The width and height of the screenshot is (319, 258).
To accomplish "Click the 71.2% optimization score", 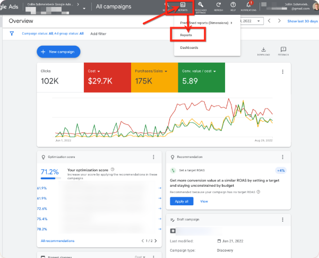I will click(x=50, y=172).
